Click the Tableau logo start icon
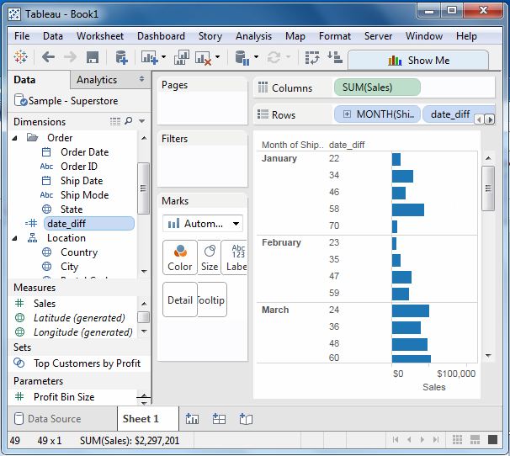The image size is (510, 456). click(x=21, y=58)
